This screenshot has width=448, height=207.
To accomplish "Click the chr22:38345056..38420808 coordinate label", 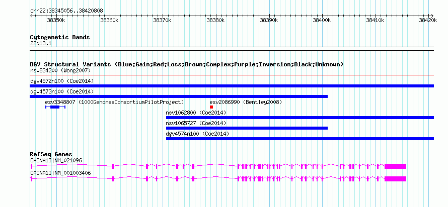I will tap(66, 11).
